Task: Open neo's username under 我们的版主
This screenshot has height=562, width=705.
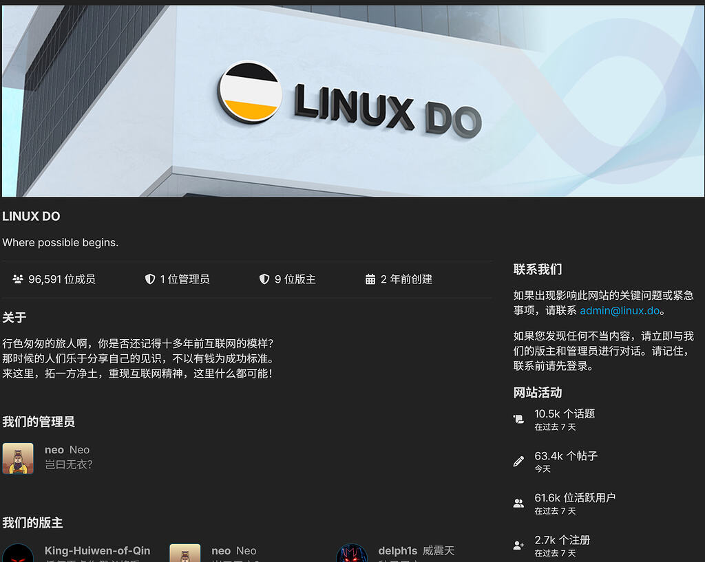Action: (x=221, y=551)
